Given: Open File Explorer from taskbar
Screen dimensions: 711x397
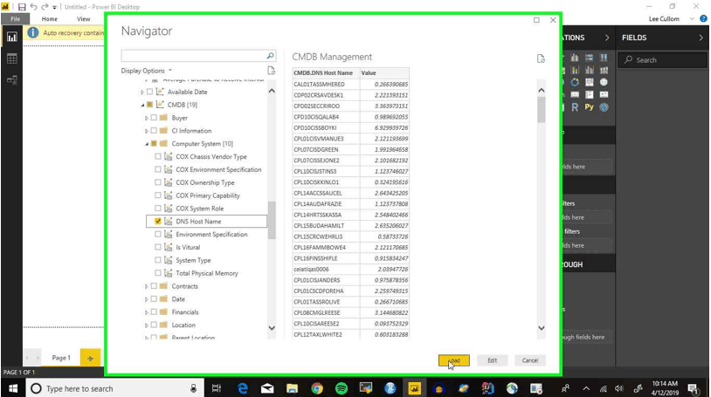Looking at the screenshot, I should [293, 388].
